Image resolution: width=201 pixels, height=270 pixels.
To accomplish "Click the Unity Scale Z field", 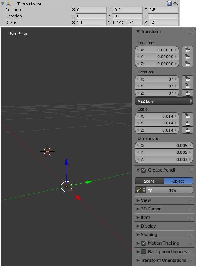I will (x=163, y=22).
